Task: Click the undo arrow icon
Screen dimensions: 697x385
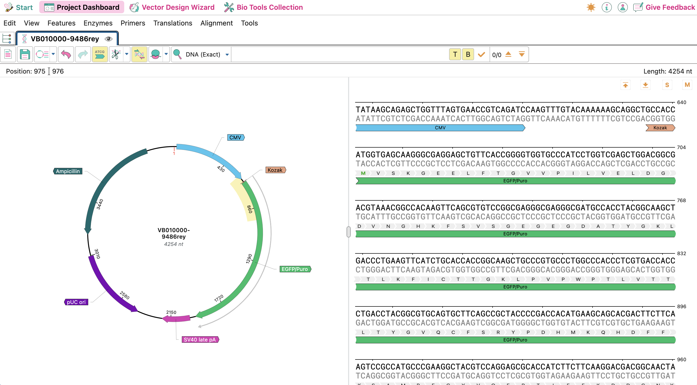Action: (x=66, y=55)
